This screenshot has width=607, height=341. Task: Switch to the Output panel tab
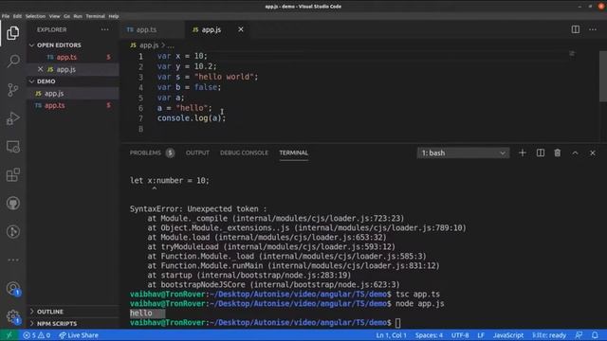197,153
